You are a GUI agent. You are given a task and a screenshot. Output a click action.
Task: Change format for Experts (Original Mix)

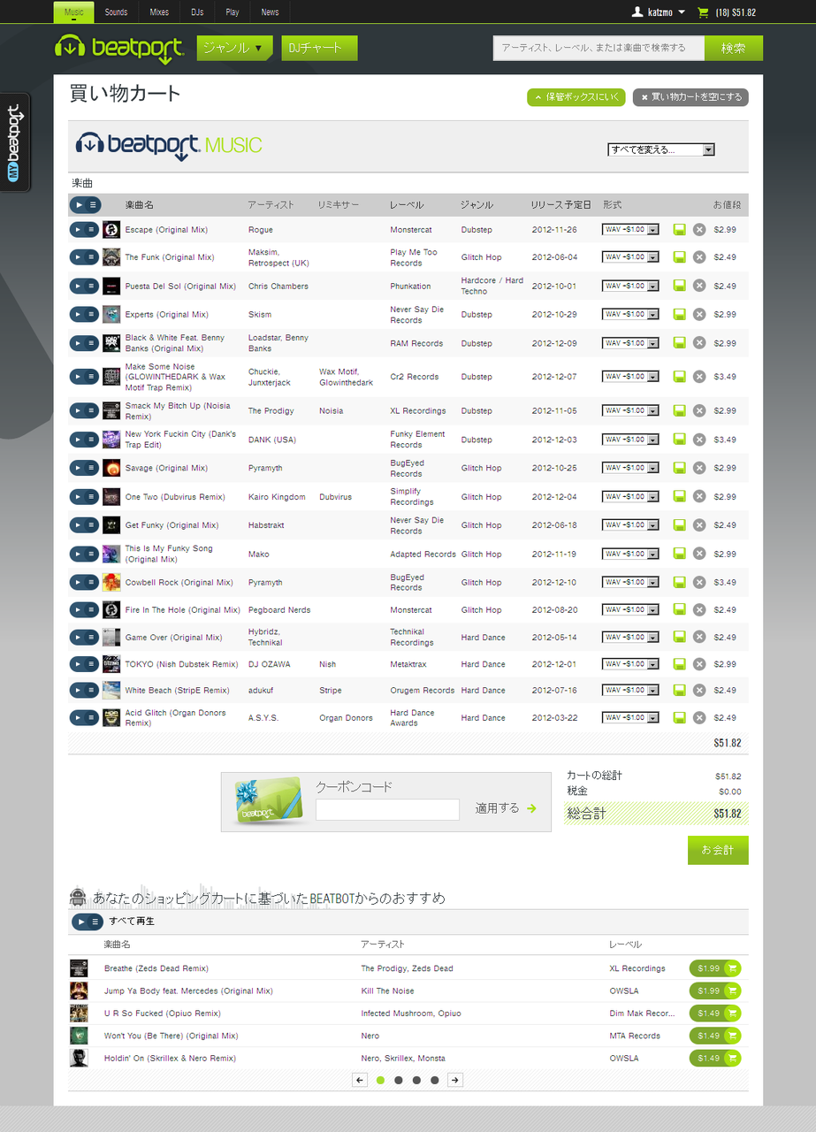click(630, 314)
